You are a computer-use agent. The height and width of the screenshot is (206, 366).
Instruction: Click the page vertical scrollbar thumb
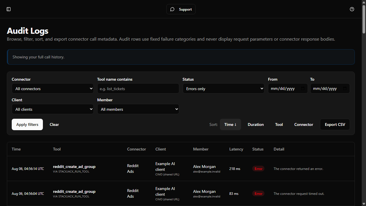364,19
